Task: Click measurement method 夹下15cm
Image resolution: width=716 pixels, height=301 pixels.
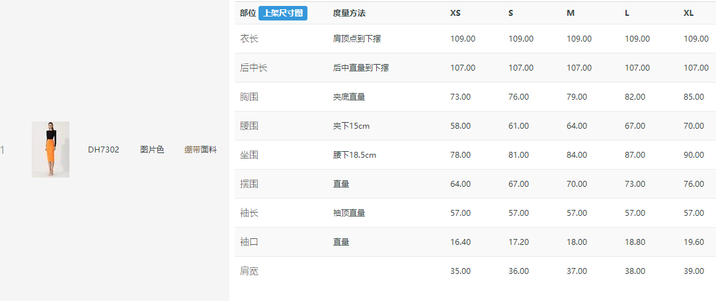Action: 351,126
